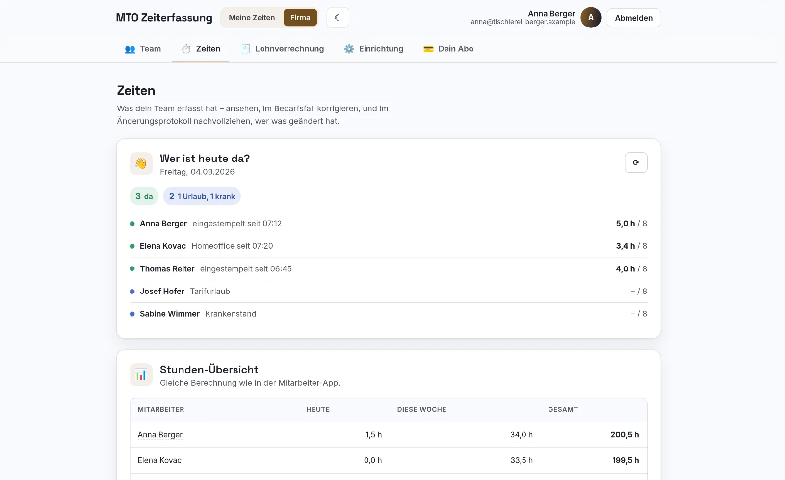Click the stopwatch icon in the Zeiten tab
The width and height of the screenshot is (785, 480).
tap(186, 49)
